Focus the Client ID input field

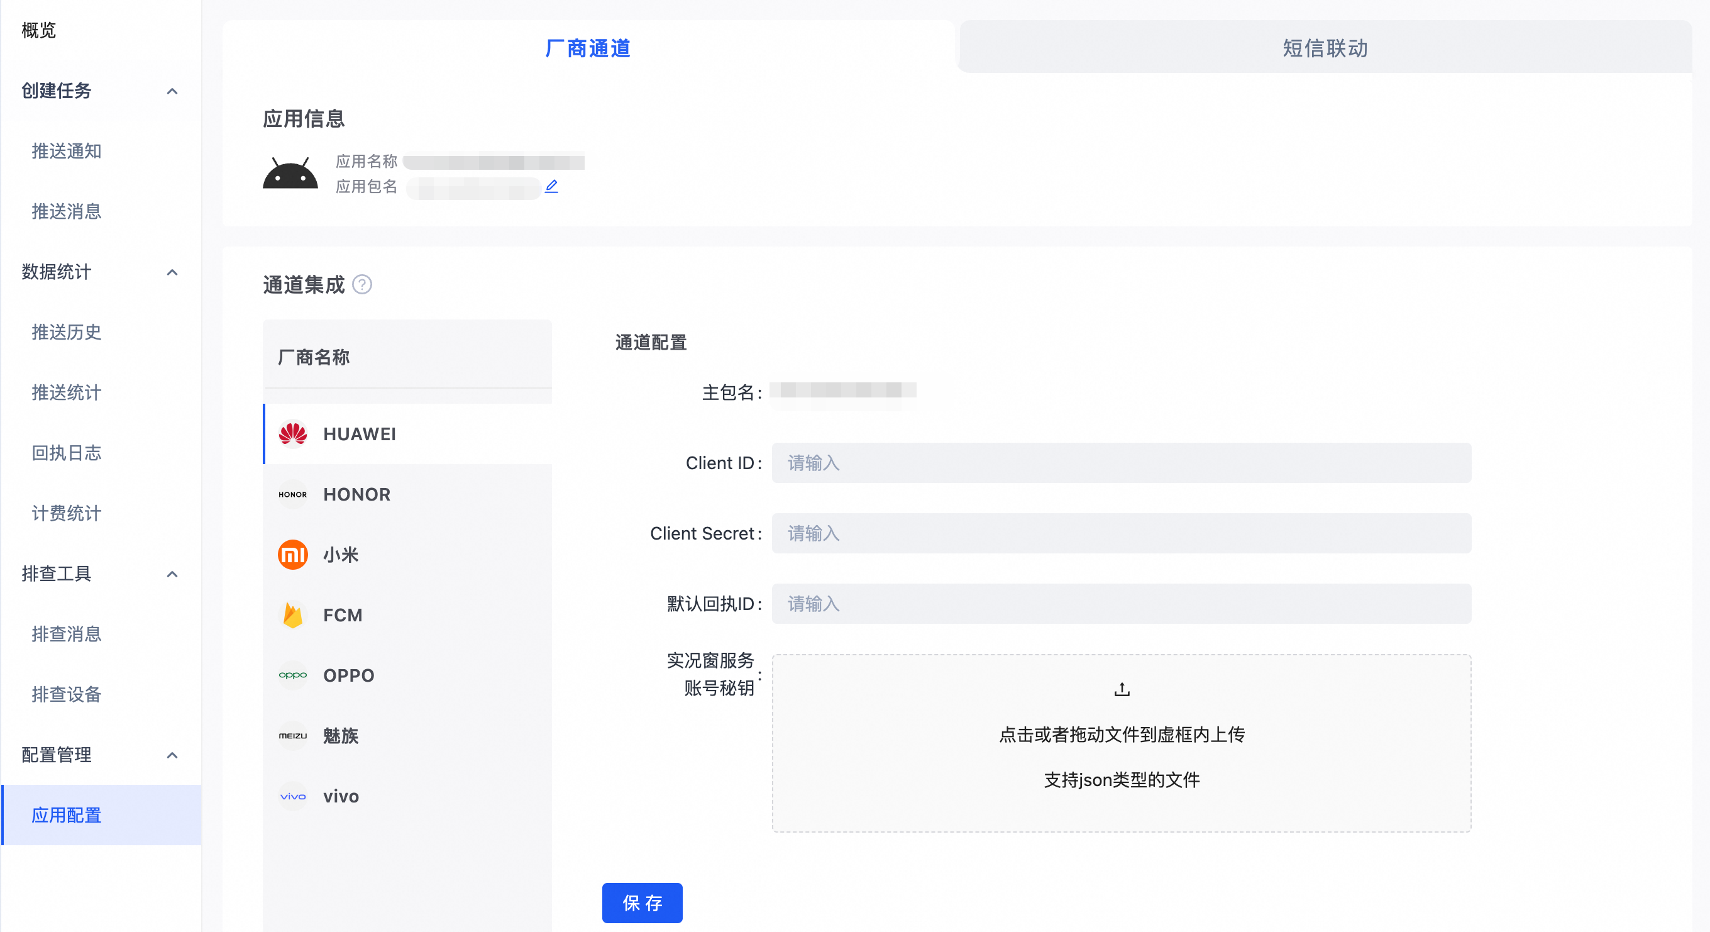(x=1120, y=463)
